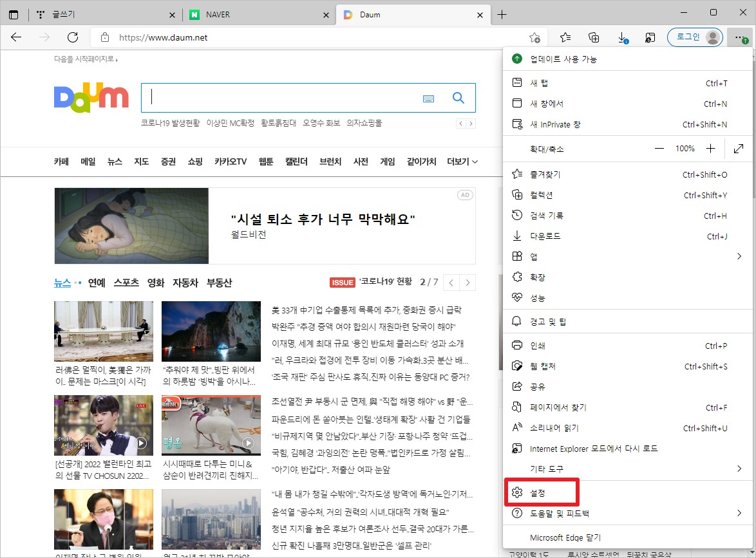756x558 pixels.
Task: Open the Favorites toolbar icon
Action: pos(565,37)
